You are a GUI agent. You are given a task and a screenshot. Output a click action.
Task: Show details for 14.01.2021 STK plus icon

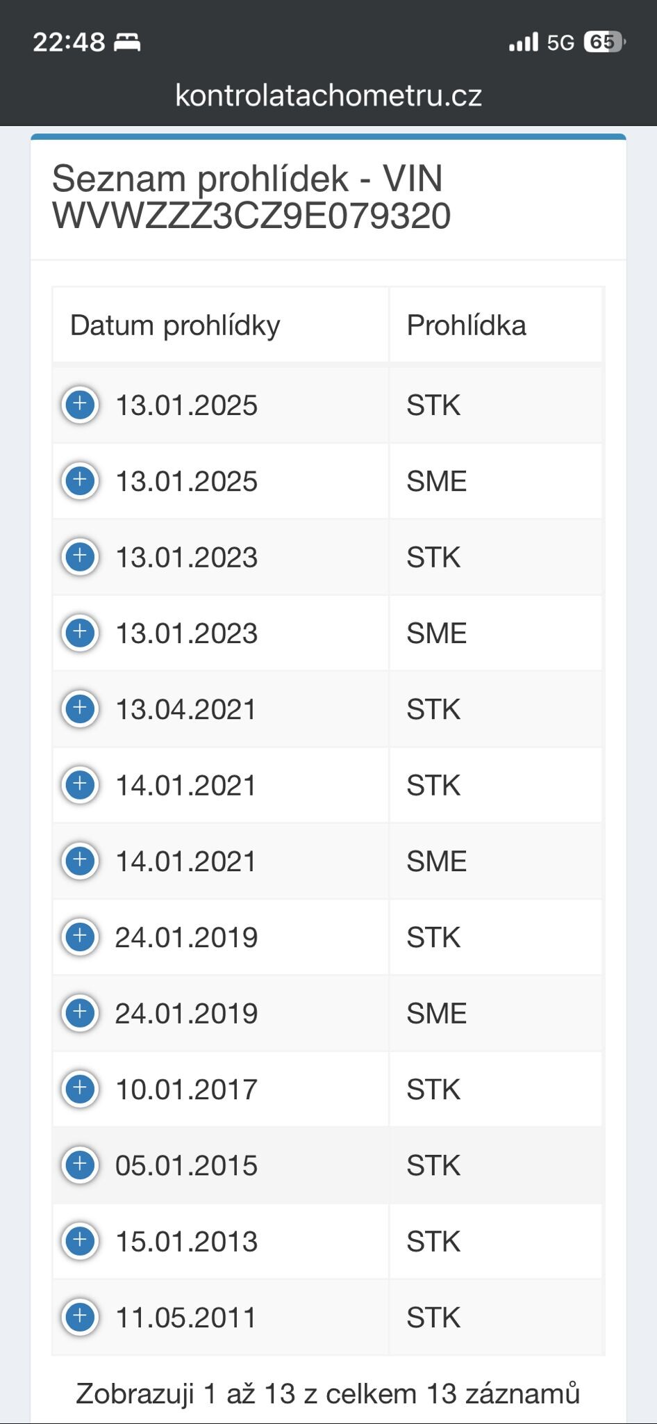point(80,785)
